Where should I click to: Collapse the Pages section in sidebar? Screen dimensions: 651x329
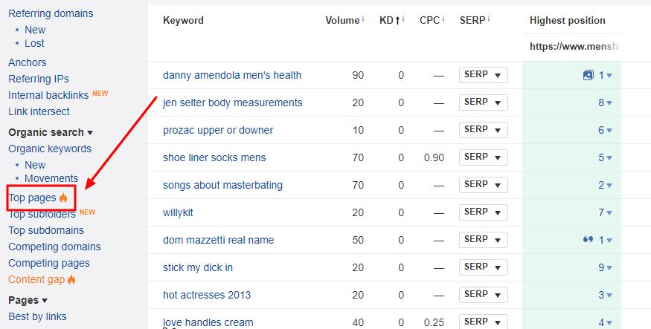[45, 301]
